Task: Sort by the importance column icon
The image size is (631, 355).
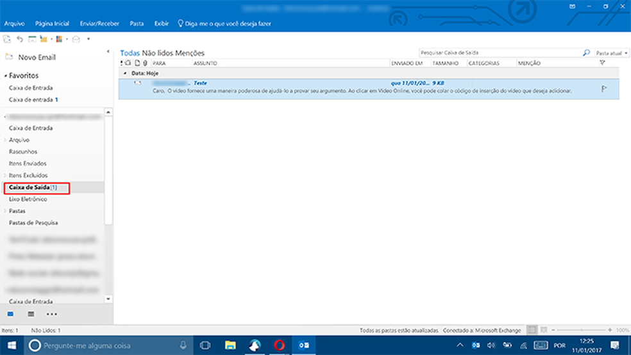Action: tap(122, 63)
